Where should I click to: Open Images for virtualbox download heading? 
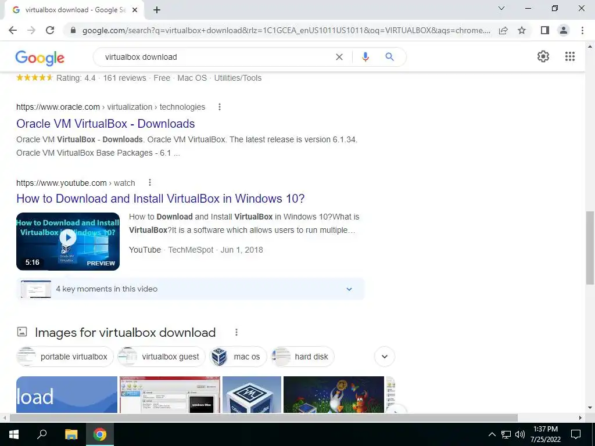pos(126,333)
